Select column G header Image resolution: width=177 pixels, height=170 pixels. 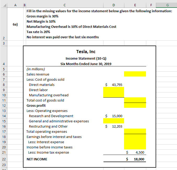pos(167,5)
